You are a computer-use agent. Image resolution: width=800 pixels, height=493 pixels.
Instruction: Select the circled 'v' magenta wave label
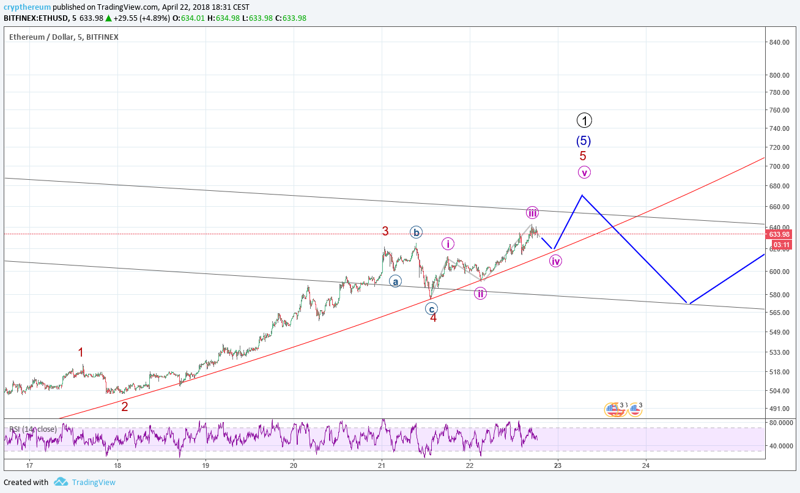pos(584,172)
